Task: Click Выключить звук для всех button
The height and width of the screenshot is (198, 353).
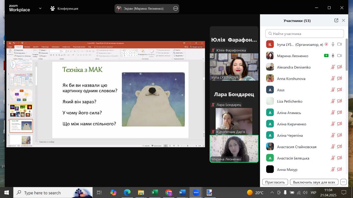Action: pos(314,182)
